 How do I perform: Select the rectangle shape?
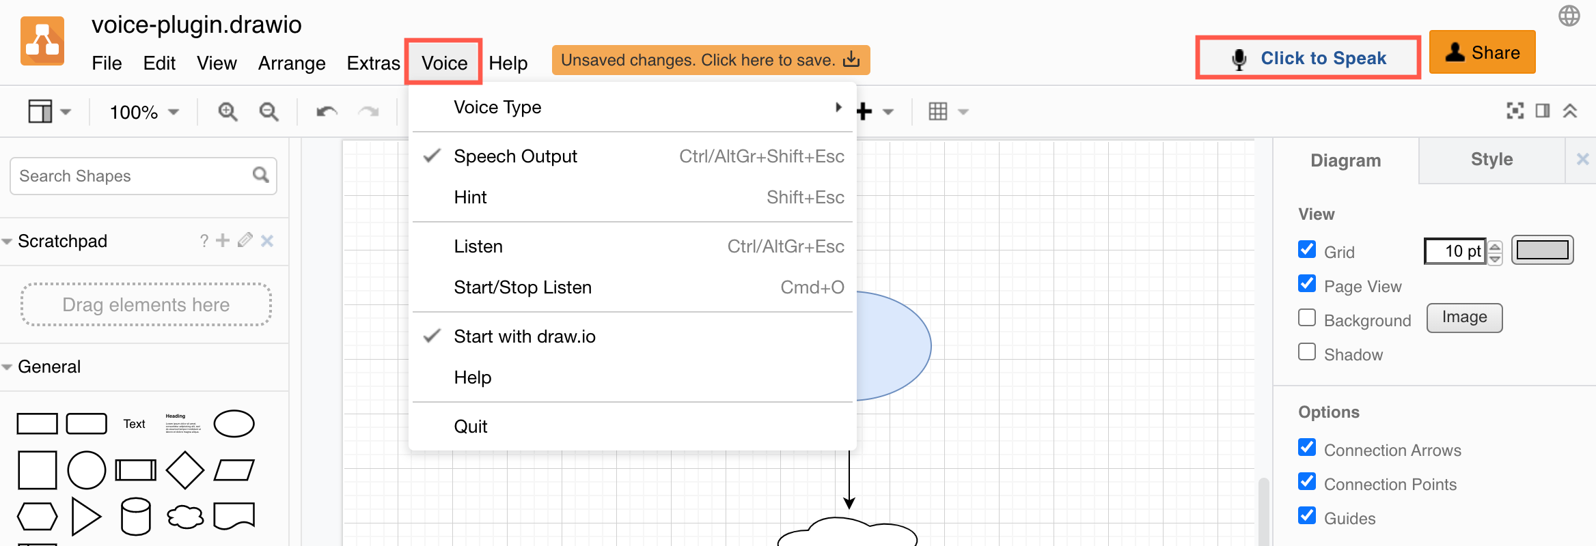[x=37, y=424]
